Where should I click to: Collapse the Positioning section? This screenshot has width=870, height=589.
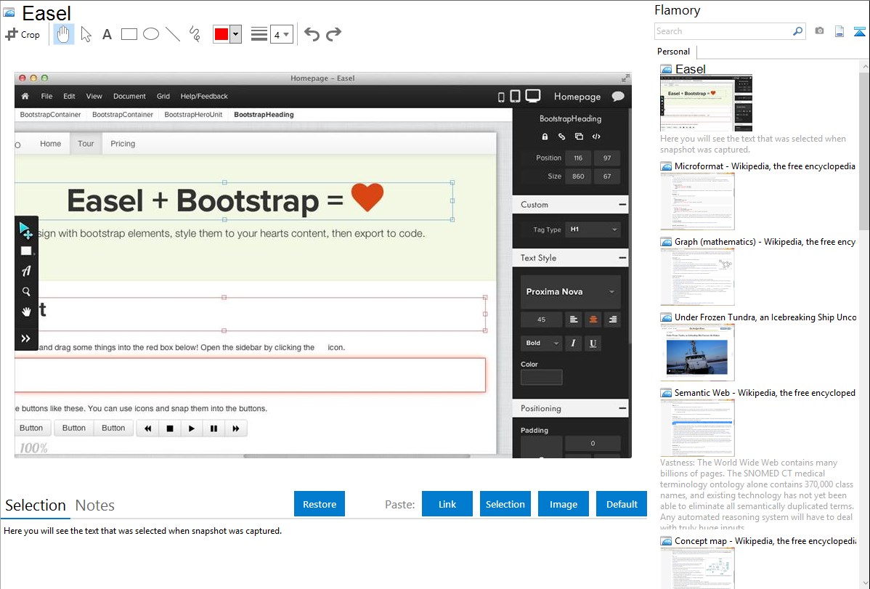(x=622, y=408)
